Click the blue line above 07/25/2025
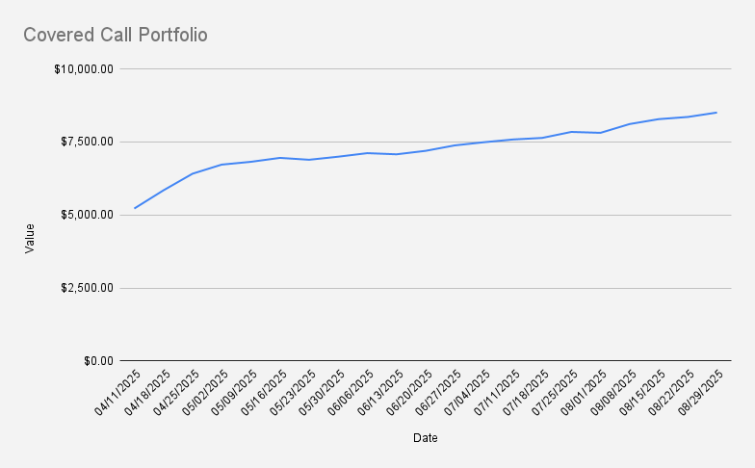Screen dimensions: 755x468 571,131
